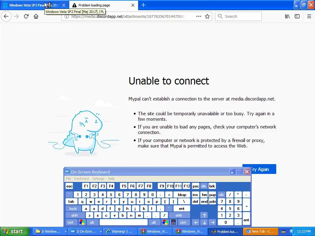Open the On-Screen Keyboard Help menu
Image resolution: width=315 pixels, height=236 pixels.
point(111,179)
